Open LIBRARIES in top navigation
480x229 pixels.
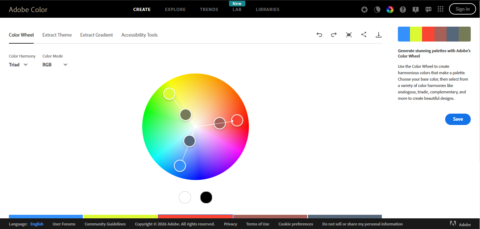point(267,10)
